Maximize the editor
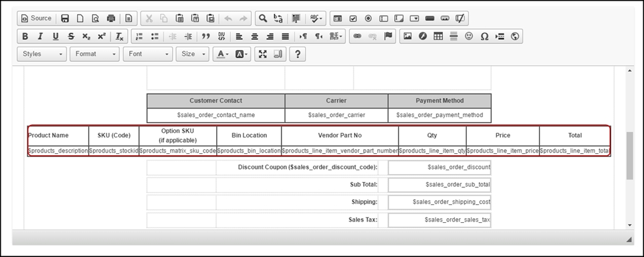This screenshot has height=257, width=644. (263, 54)
